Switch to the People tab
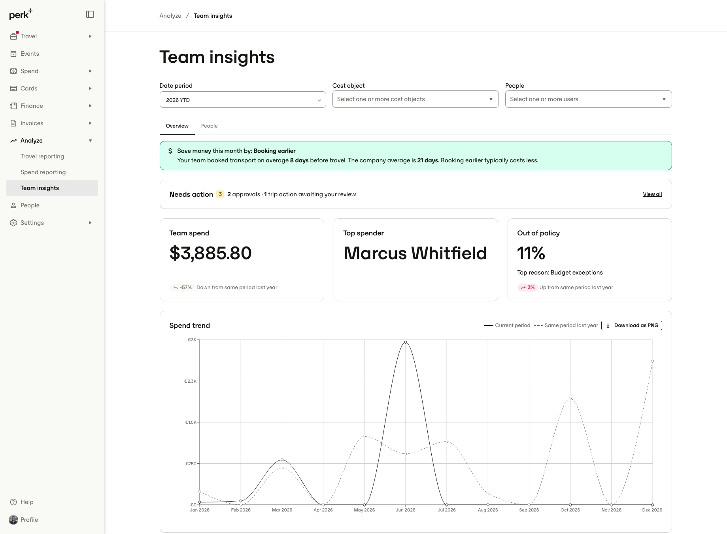Screen dimensions: 727x534 tap(209, 126)
